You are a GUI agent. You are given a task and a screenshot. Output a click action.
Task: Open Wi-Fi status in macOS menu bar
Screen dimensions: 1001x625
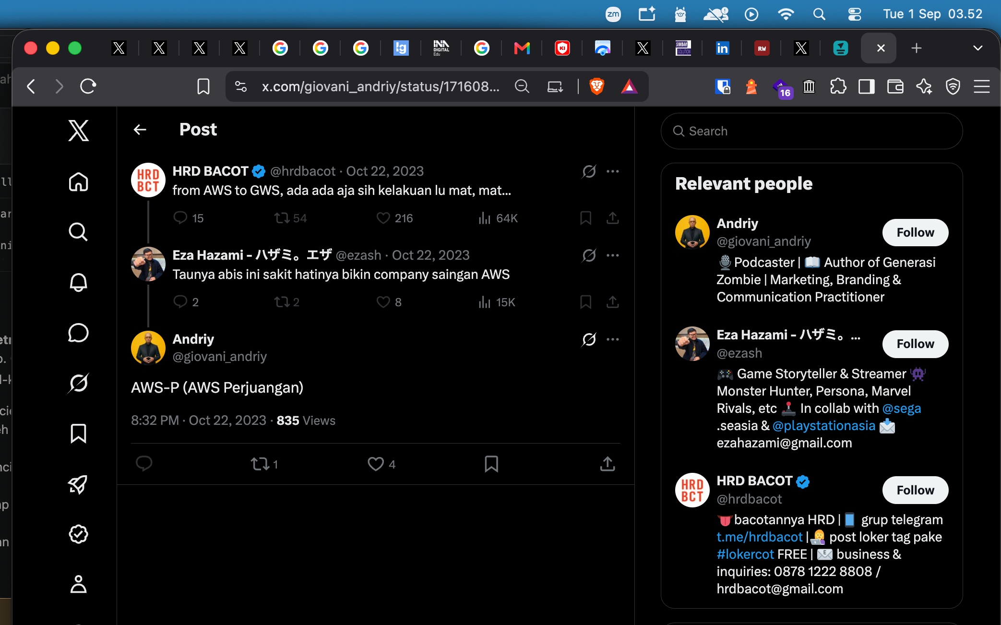point(786,14)
